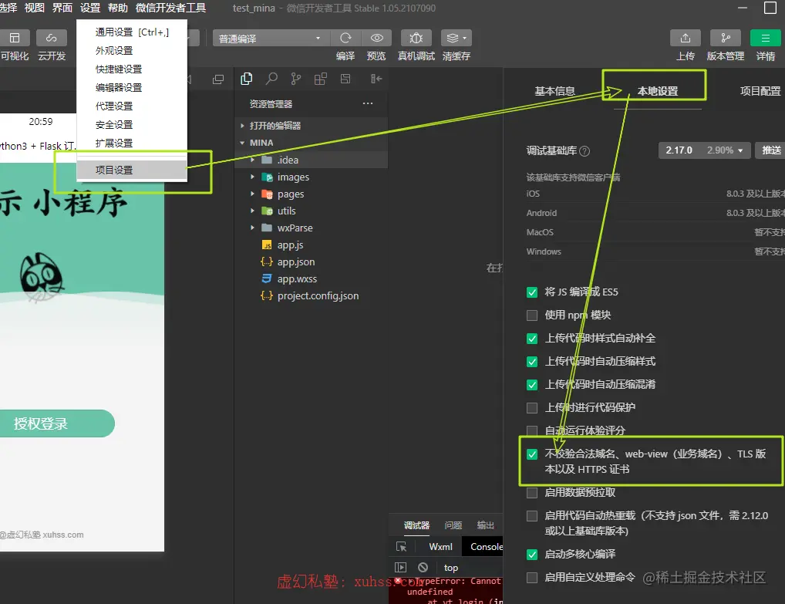Open the extensions blocks icon

click(x=321, y=79)
